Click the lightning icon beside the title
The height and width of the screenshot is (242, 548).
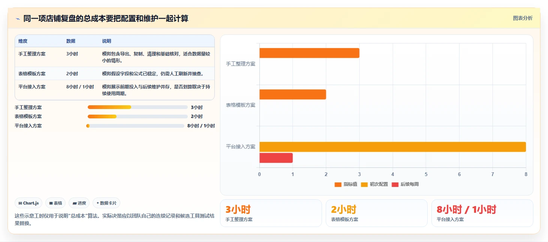click(x=18, y=19)
